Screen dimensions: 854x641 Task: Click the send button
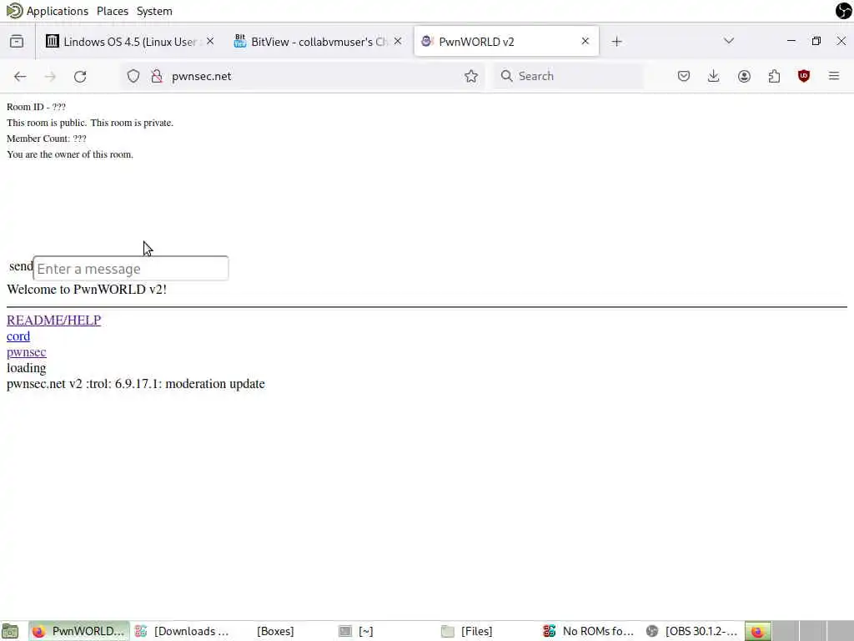coord(21,266)
